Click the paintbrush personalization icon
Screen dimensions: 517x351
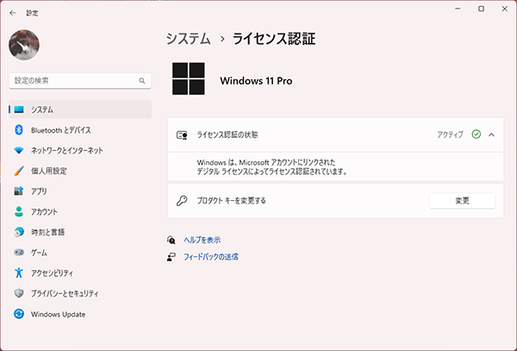[19, 171]
